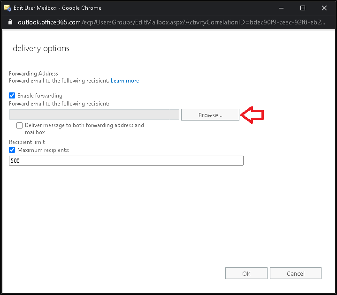Click the red arrow pointing at Browse
The image size is (337, 295).
(252, 115)
